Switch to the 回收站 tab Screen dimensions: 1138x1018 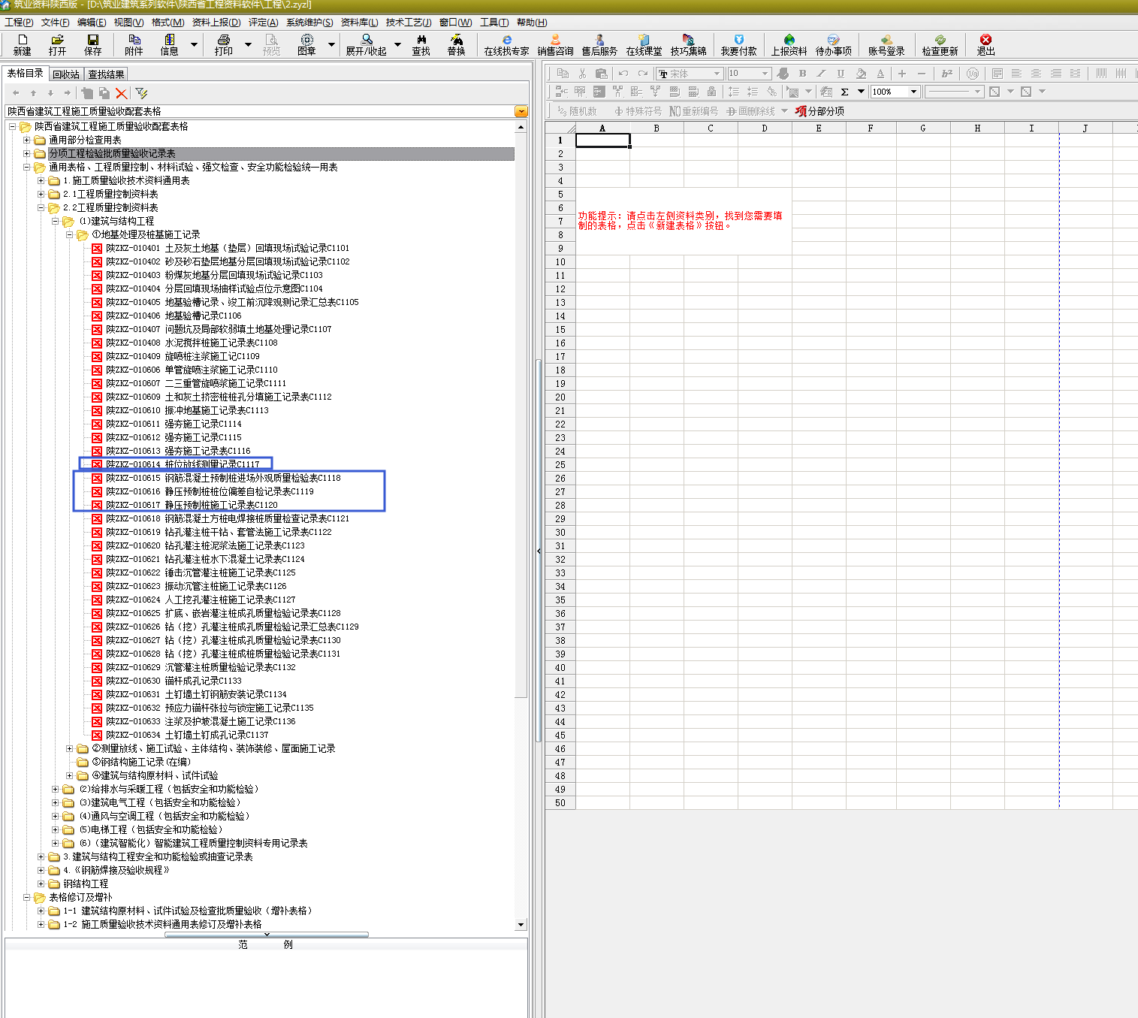click(x=66, y=74)
